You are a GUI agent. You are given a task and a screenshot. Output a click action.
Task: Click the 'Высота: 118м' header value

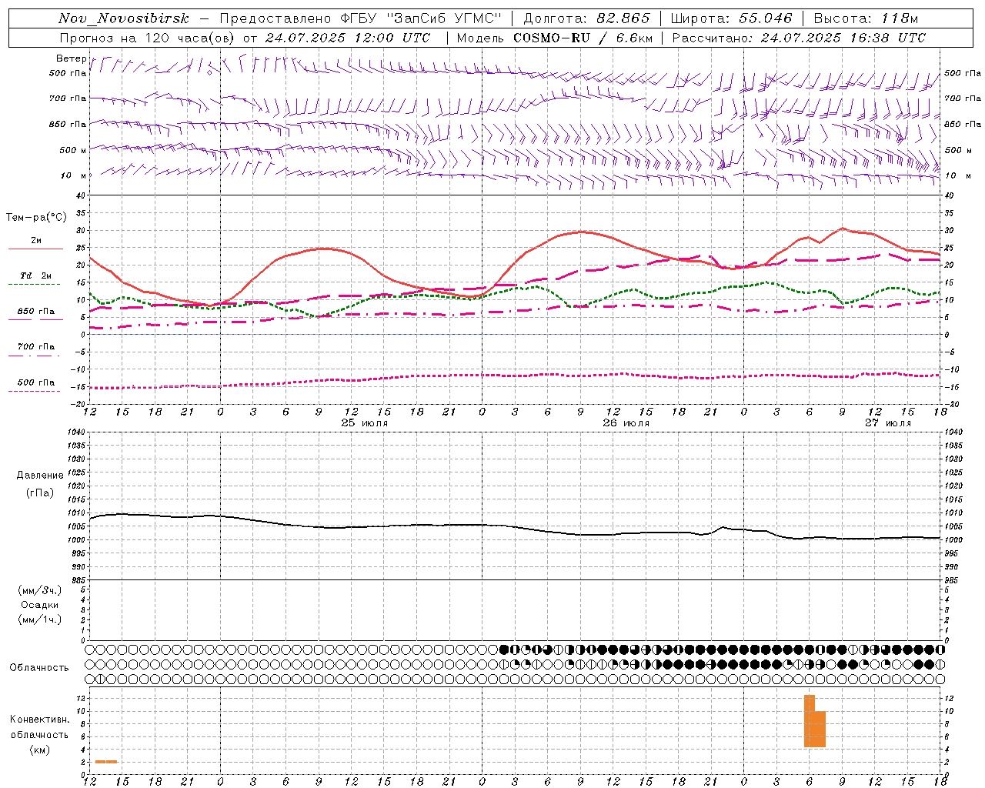(866, 18)
